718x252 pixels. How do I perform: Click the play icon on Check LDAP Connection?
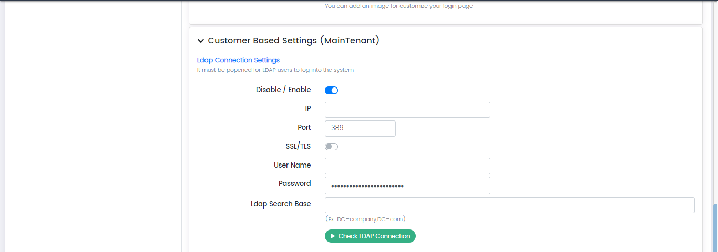pyautogui.click(x=333, y=236)
